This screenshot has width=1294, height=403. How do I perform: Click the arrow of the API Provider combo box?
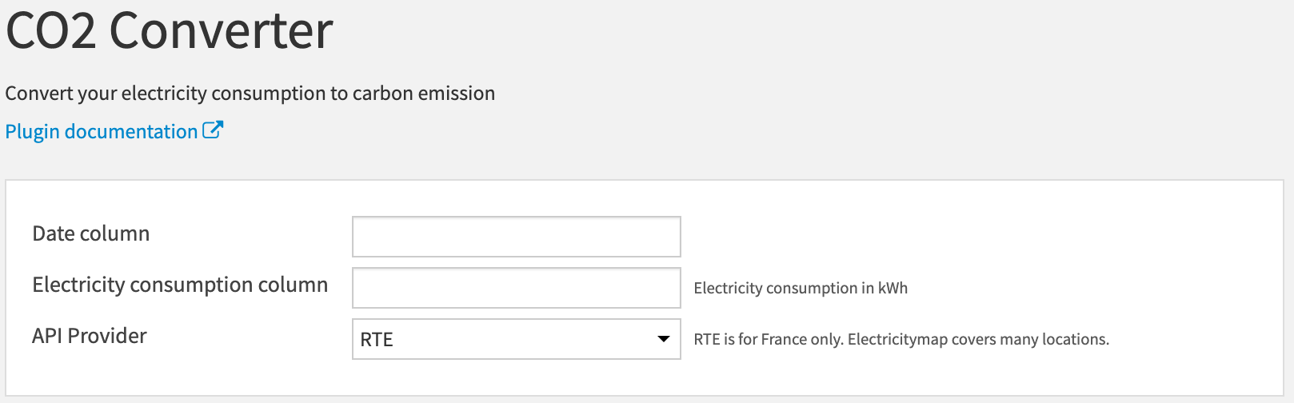pyautogui.click(x=663, y=339)
